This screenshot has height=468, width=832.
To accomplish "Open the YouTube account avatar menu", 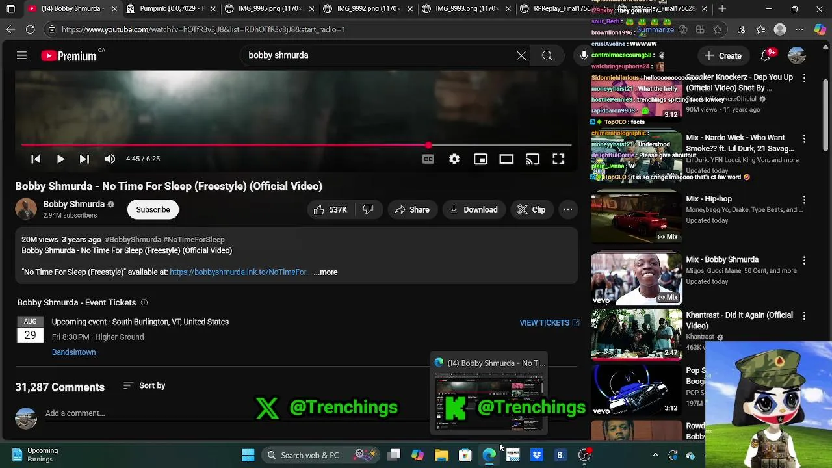I will (x=797, y=55).
